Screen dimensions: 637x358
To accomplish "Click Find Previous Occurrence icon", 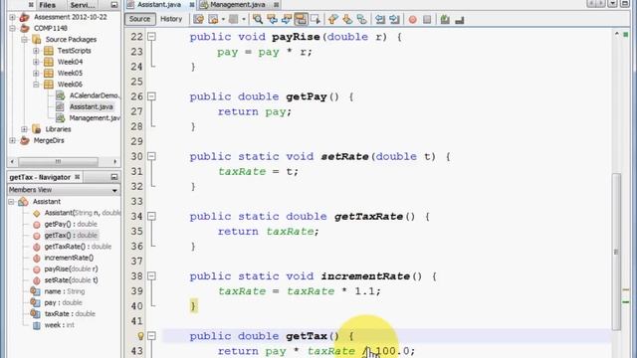I will tap(272, 19).
